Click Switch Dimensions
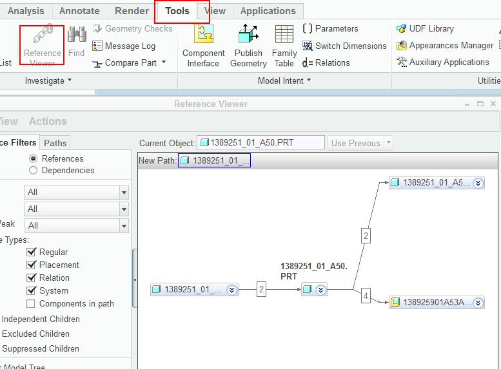Screen dimensions: 501x369 click(x=344, y=46)
